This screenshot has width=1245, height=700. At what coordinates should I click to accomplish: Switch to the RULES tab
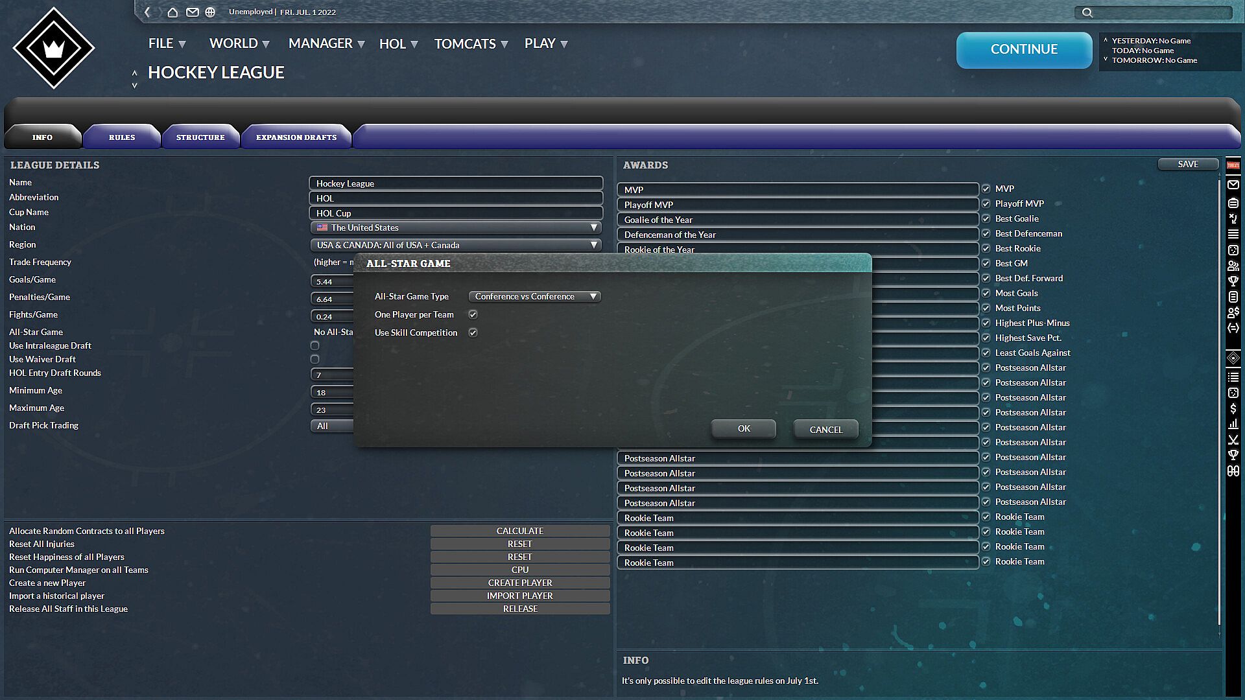click(122, 137)
